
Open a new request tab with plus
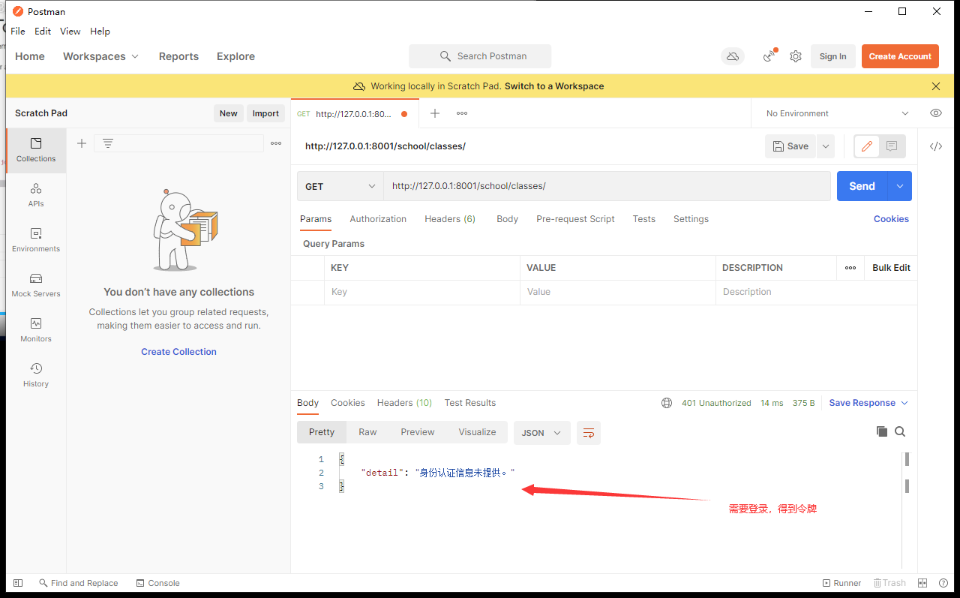tap(435, 113)
